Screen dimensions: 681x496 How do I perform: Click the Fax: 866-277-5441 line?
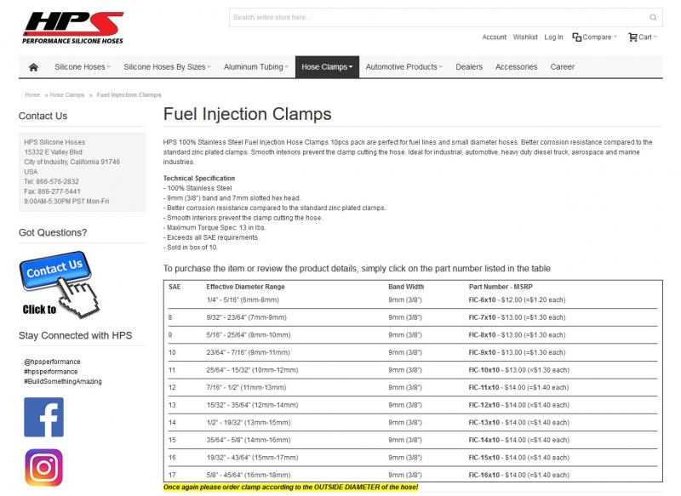[52, 191]
